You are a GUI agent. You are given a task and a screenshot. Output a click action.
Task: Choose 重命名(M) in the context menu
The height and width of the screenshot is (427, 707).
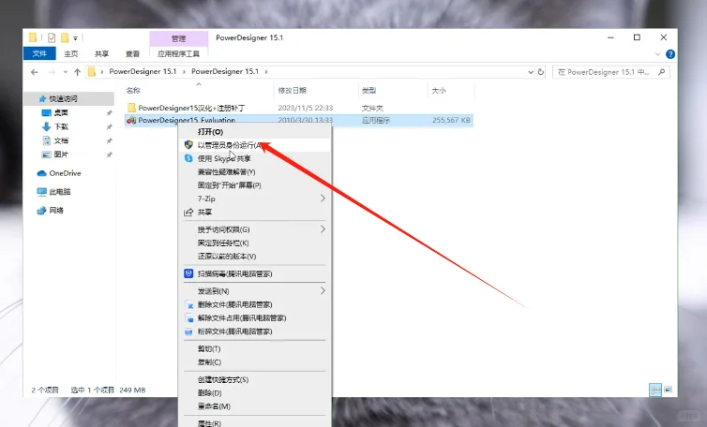255,406
